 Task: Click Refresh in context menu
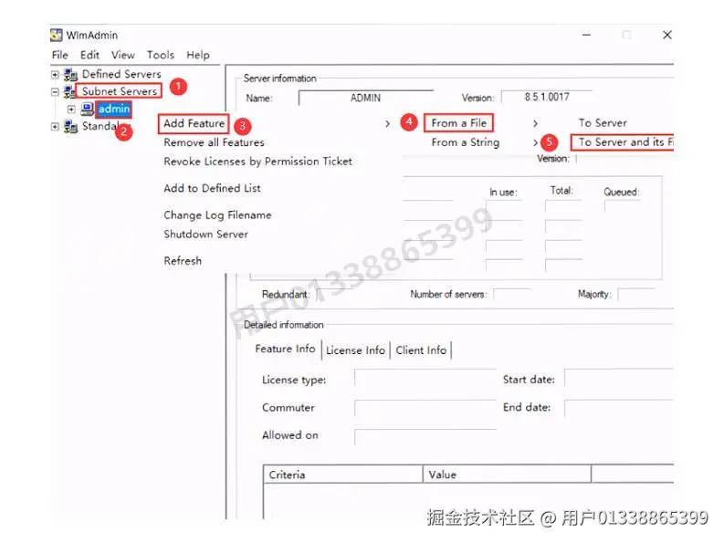[183, 261]
